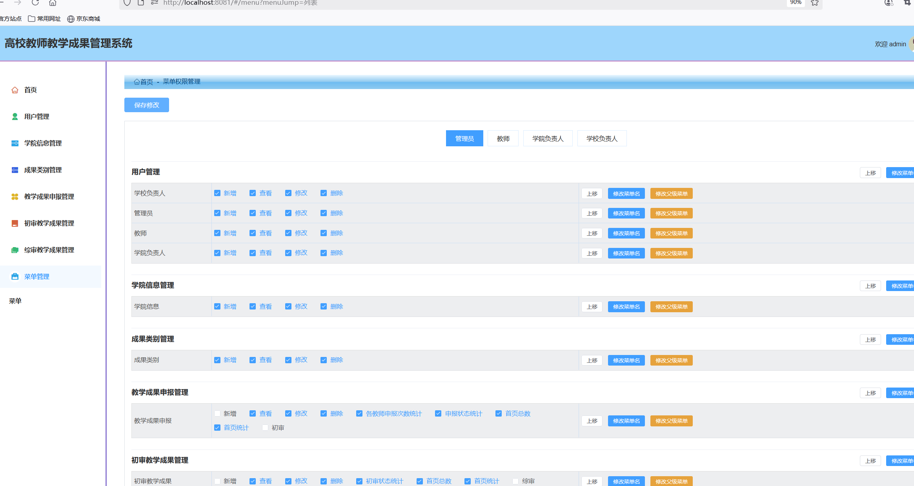Click the 学院信息管理 sidebar icon
This screenshot has width=914, height=486.
coord(15,143)
